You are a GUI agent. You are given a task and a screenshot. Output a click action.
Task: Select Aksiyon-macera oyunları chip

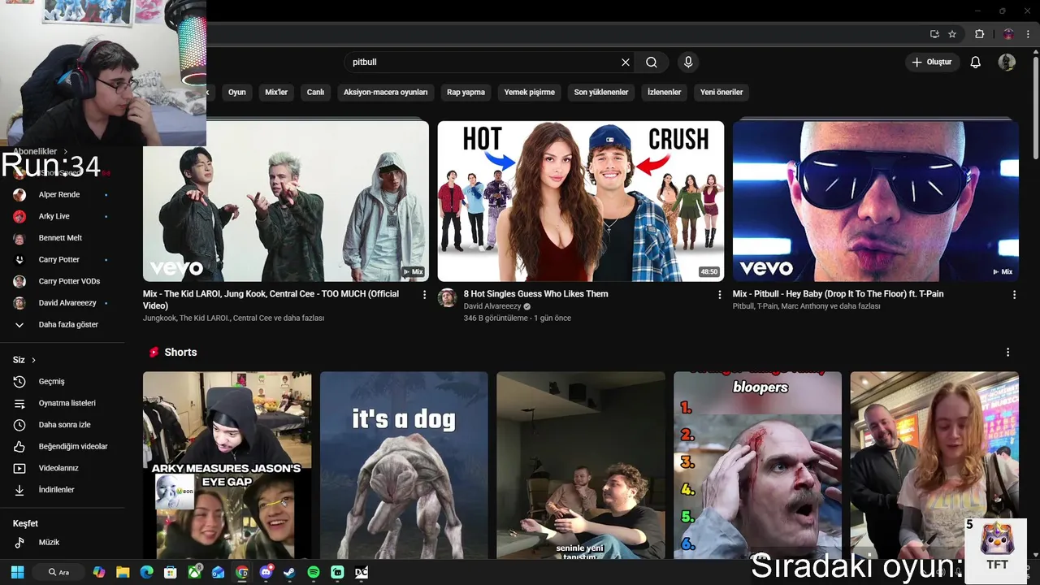pos(385,92)
